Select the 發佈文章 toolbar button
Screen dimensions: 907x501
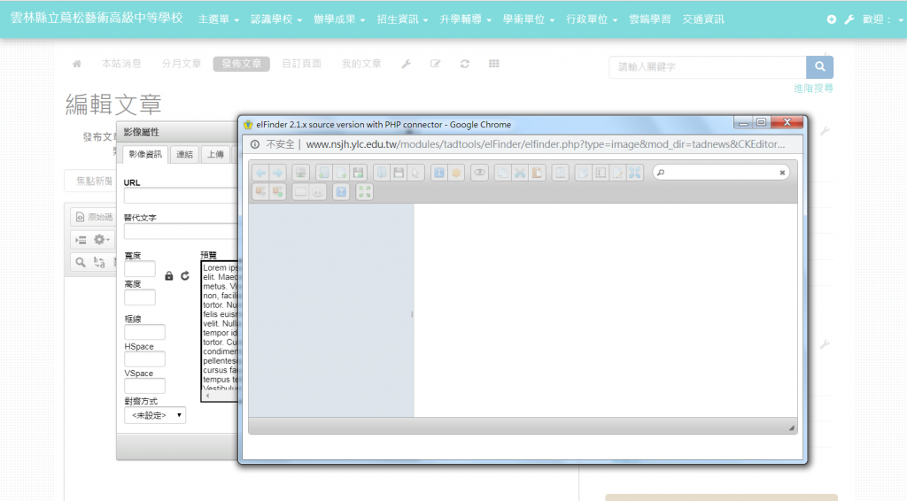pos(241,64)
